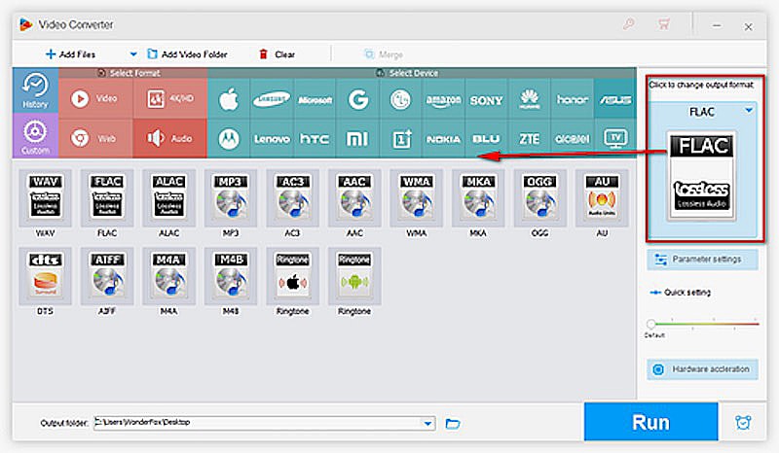Select the AU audio format
The width and height of the screenshot is (779, 453).
(x=602, y=198)
